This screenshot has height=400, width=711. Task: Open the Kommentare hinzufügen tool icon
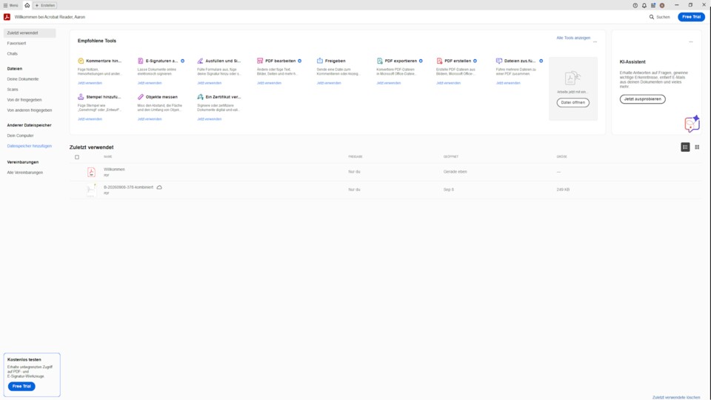pos(81,61)
